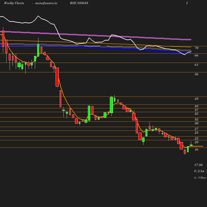Click the "munafasutra.in" site label

[46, 3]
